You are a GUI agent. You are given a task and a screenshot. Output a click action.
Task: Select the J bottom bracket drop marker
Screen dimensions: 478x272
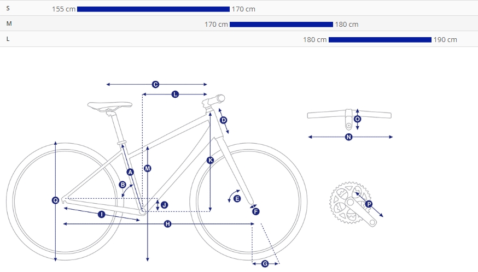tap(164, 205)
